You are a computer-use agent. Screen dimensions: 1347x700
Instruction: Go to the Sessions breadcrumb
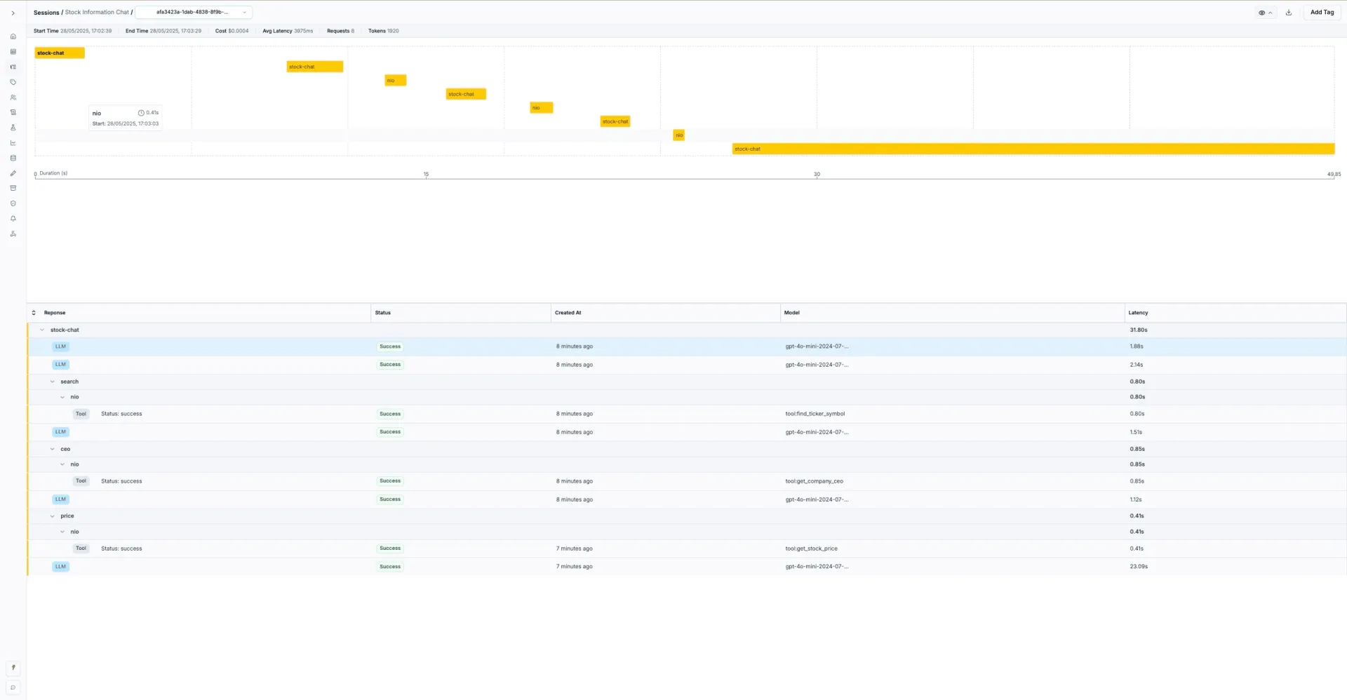tap(46, 13)
